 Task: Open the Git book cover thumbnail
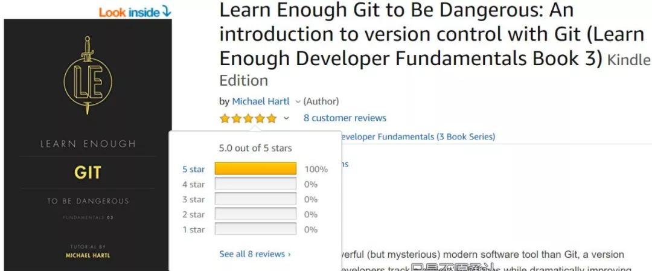coord(88,145)
